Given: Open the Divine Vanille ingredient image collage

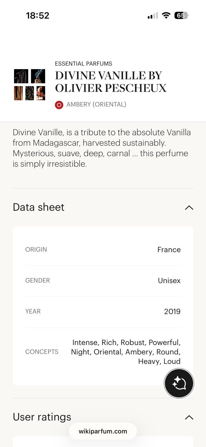Looking at the screenshot, I should 30,85.
